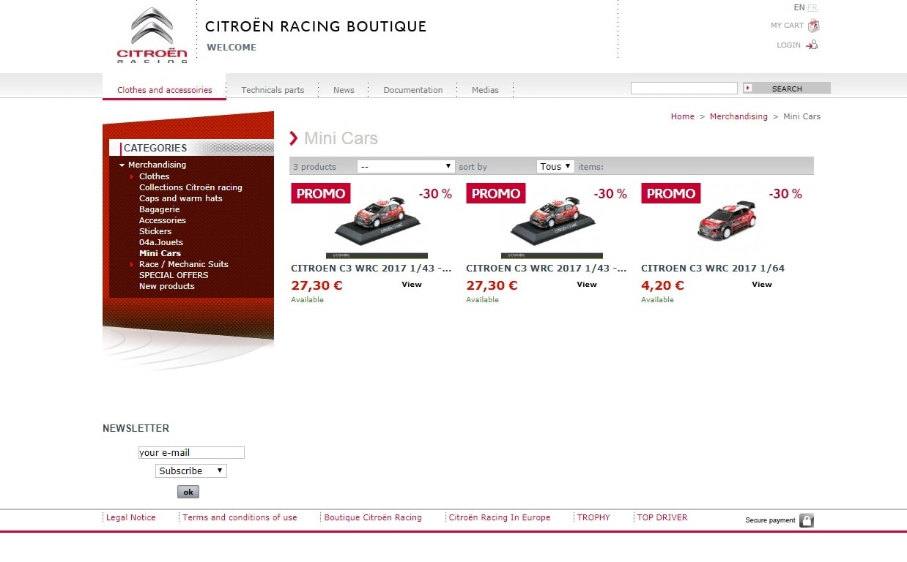907x562 pixels.
Task: Open Citroën Racing In Europe link
Action: 500,517
